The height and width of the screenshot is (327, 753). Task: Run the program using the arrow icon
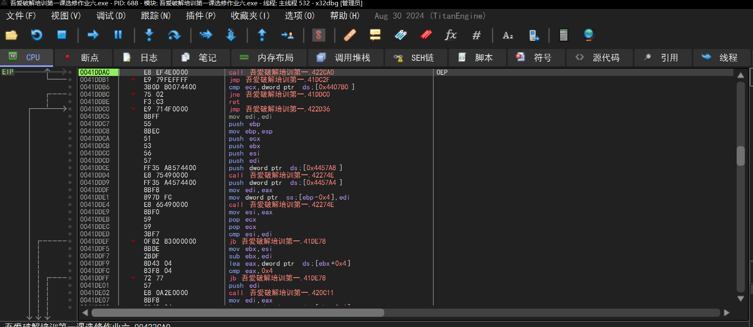93,35
